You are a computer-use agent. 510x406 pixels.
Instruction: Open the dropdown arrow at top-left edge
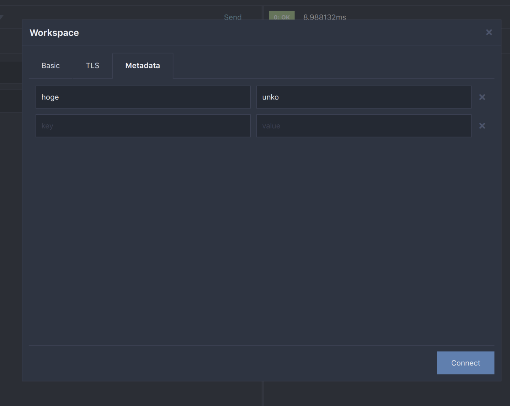point(1,17)
